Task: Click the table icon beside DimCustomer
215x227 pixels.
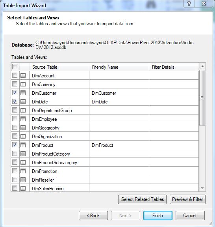Action: click(23, 93)
